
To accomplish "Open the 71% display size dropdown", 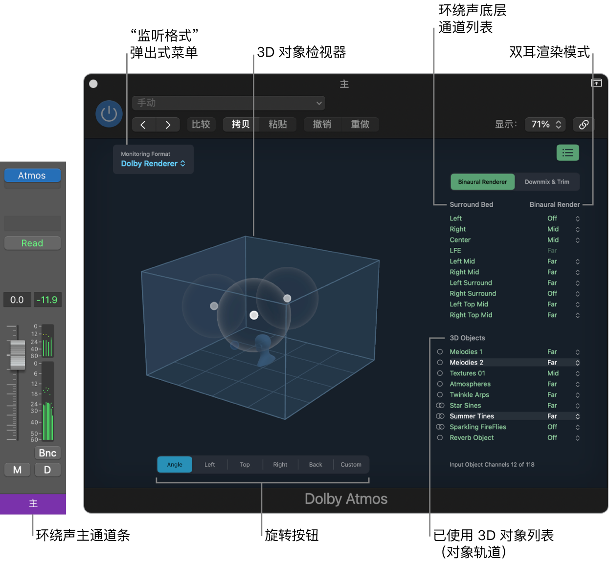I will [x=545, y=125].
